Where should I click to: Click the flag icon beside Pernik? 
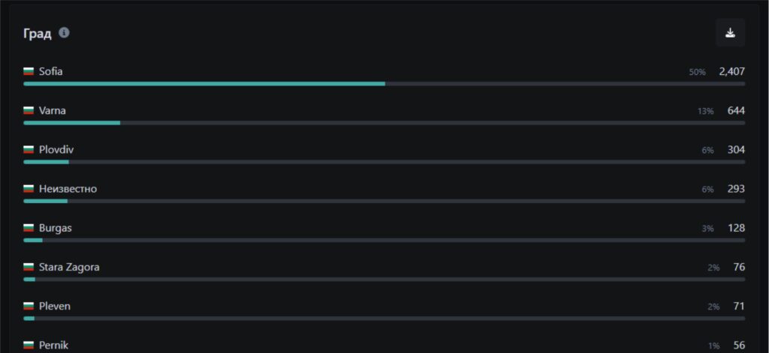click(x=29, y=346)
